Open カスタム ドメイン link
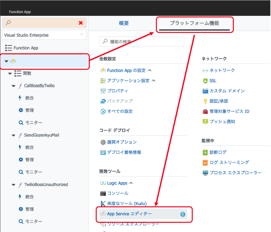Viewport: 271px width, 232px height. [x=227, y=91]
